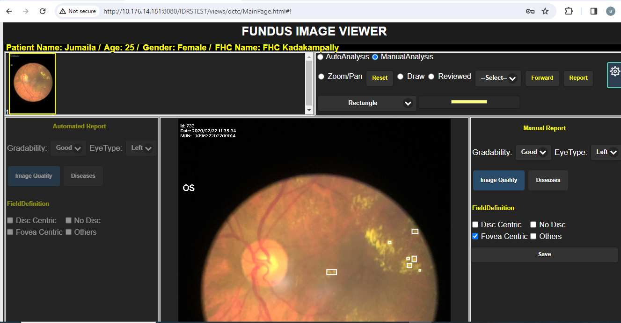
Task: Check No Disc in Manual Report
Action: 533,225
